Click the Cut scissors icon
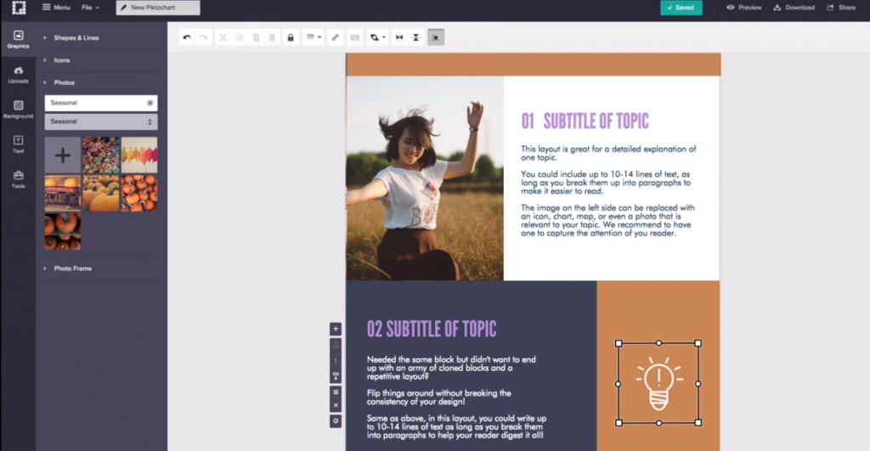 coord(223,37)
